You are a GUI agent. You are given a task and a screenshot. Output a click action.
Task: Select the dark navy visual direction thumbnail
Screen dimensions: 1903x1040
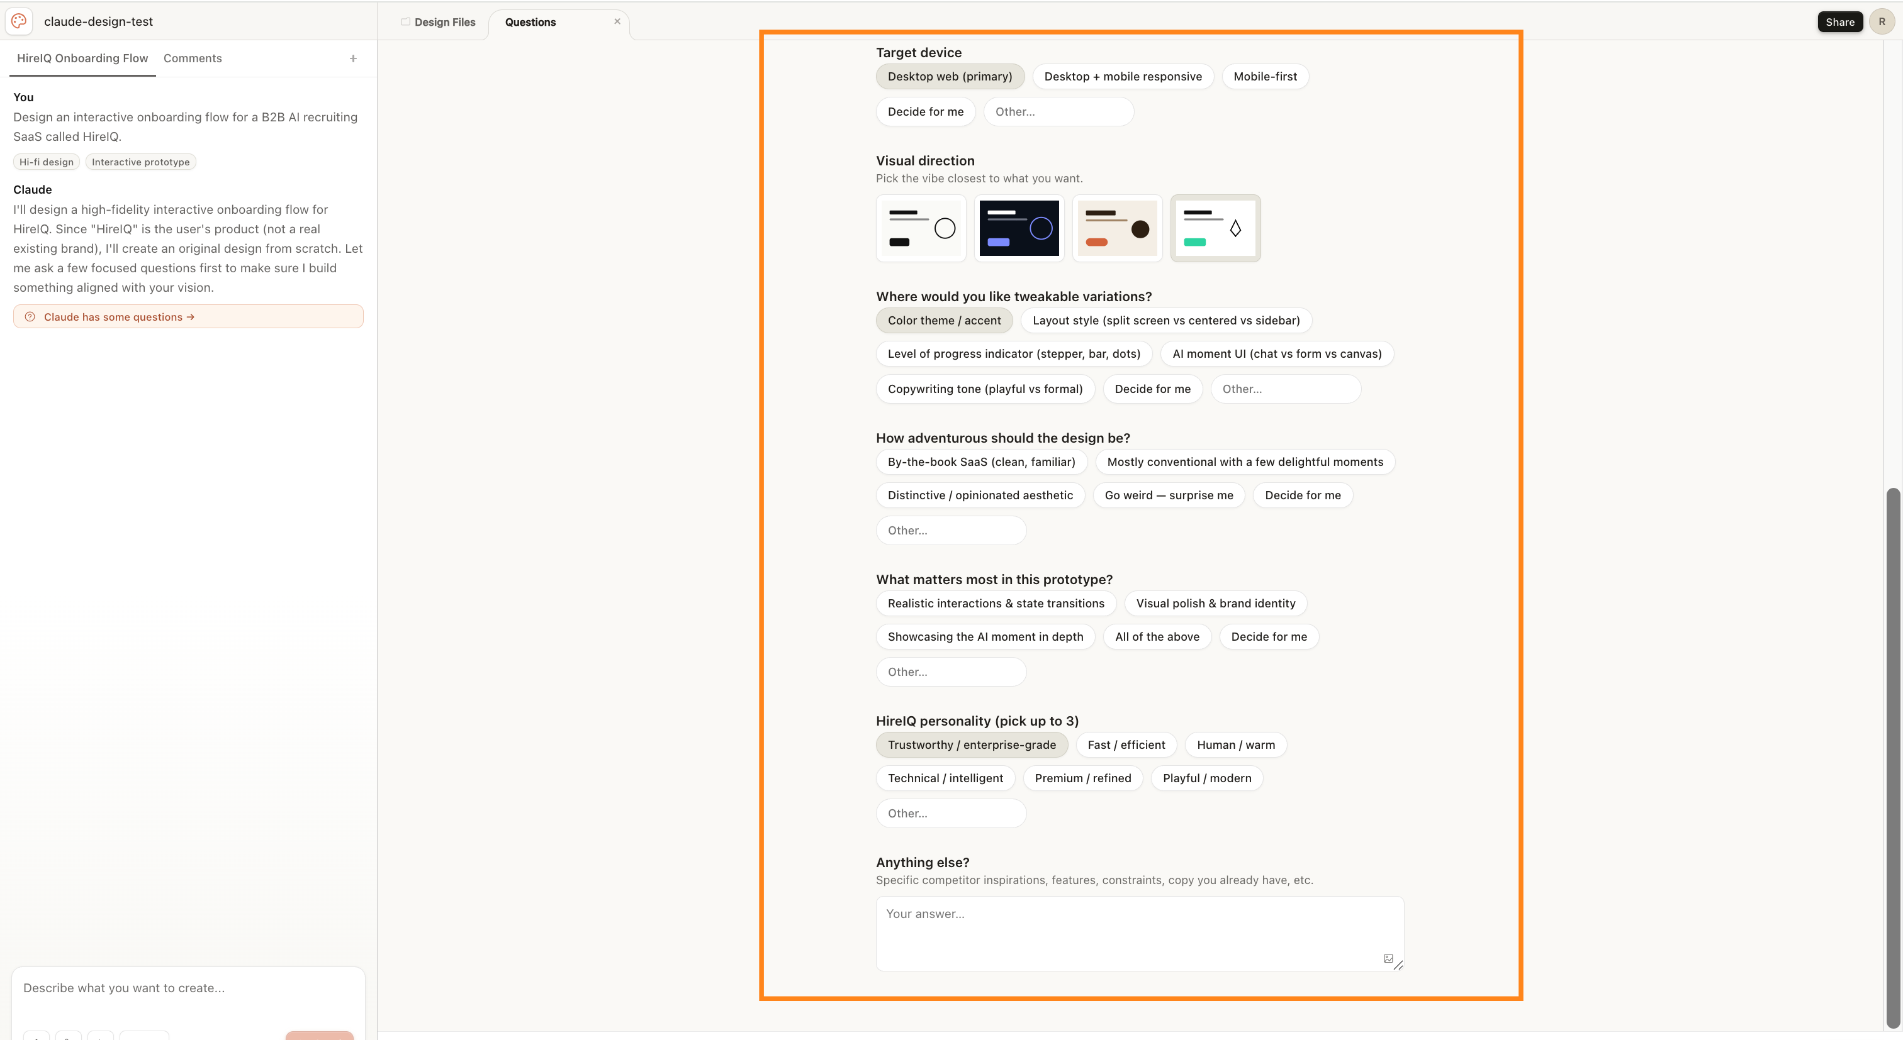pyautogui.click(x=1019, y=228)
